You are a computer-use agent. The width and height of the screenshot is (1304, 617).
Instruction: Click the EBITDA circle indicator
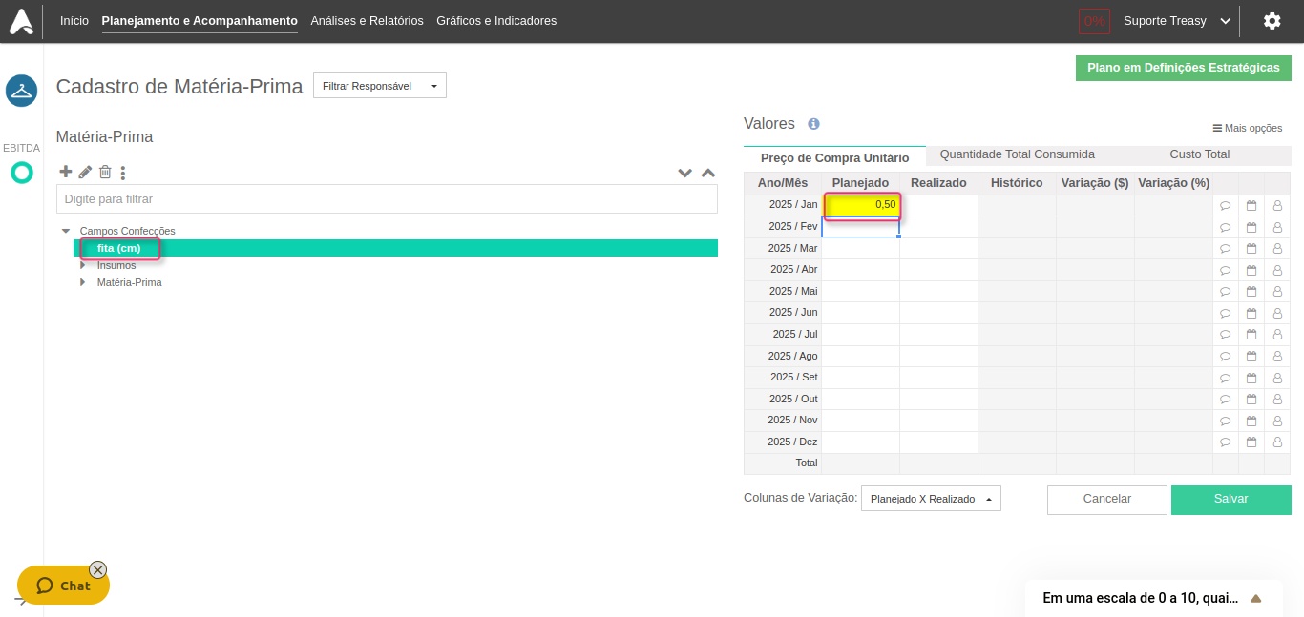[21, 173]
